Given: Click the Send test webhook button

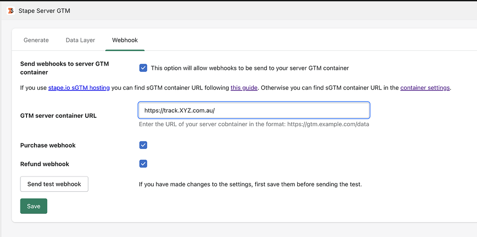Looking at the screenshot, I should point(54,184).
